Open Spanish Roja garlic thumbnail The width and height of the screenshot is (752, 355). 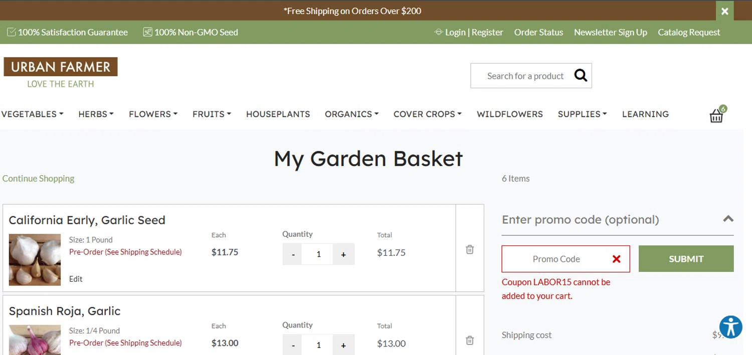tap(35, 340)
